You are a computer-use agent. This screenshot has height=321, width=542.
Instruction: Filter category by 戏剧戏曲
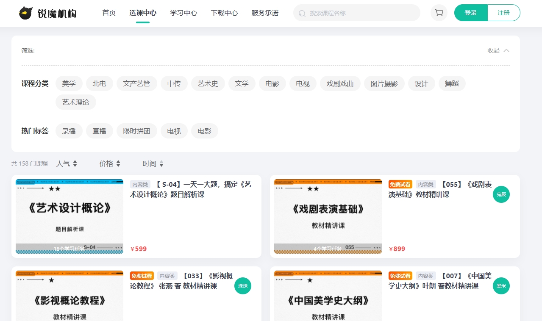click(x=340, y=83)
